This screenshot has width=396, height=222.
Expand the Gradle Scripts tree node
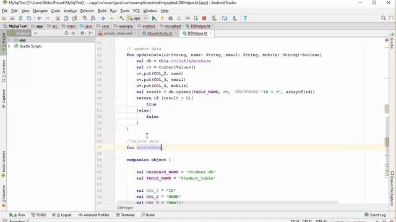pos(9,46)
